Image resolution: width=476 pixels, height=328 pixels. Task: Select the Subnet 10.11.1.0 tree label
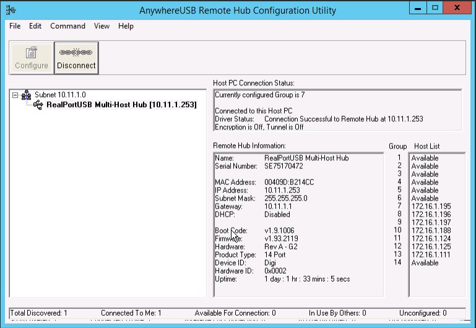(x=60, y=95)
